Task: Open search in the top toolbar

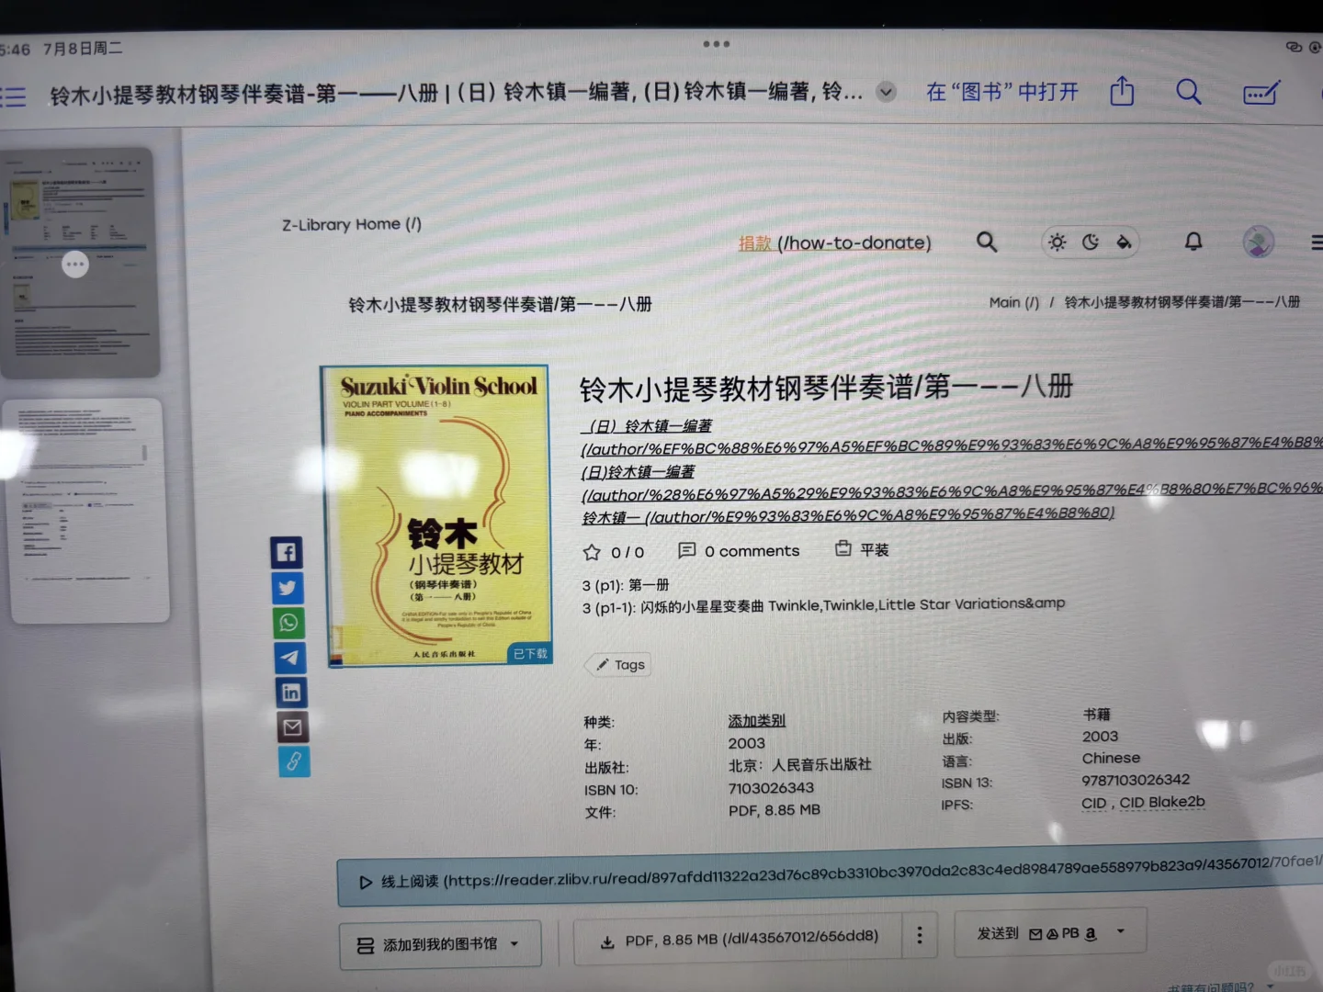Action: pyautogui.click(x=1189, y=92)
